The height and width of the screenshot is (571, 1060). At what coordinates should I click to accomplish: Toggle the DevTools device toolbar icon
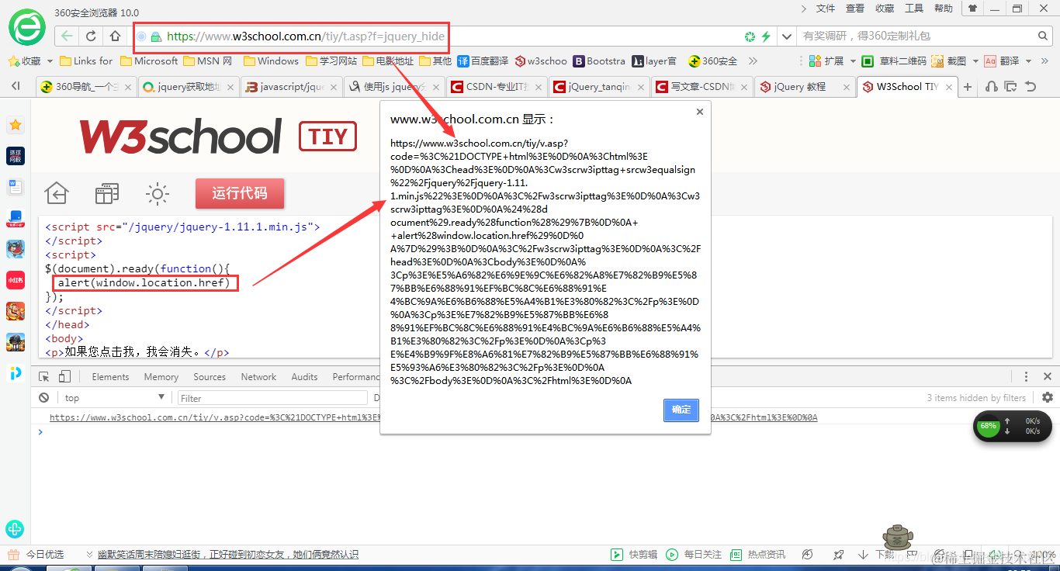64,376
